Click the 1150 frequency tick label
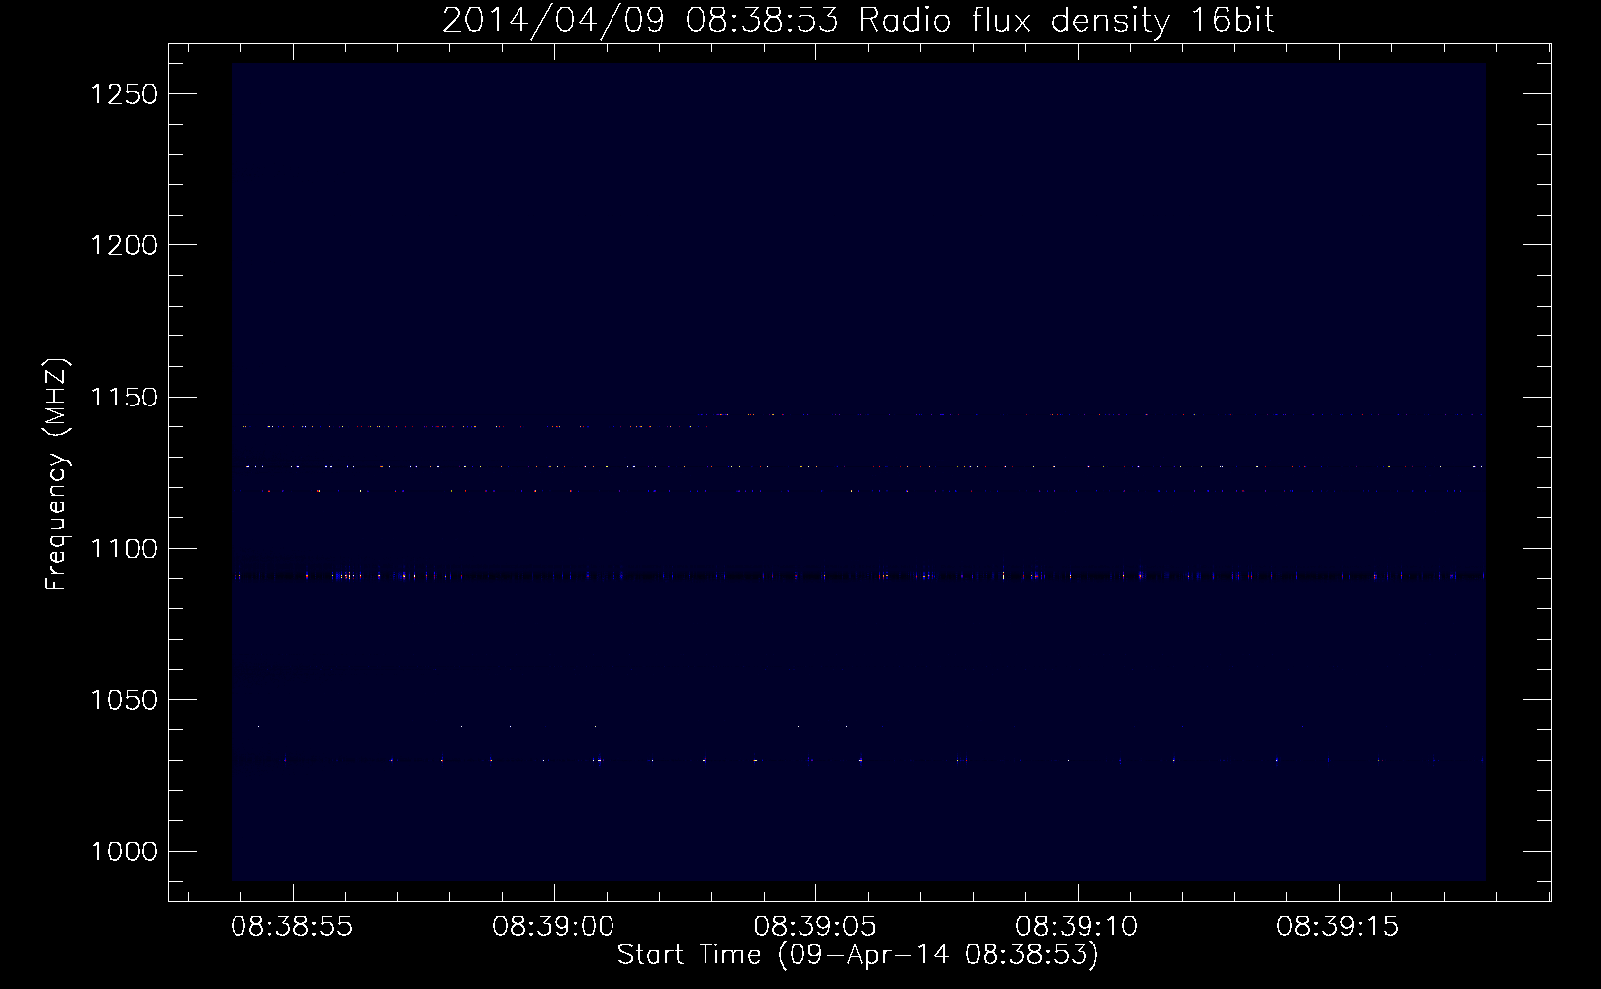 click(x=124, y=398)
